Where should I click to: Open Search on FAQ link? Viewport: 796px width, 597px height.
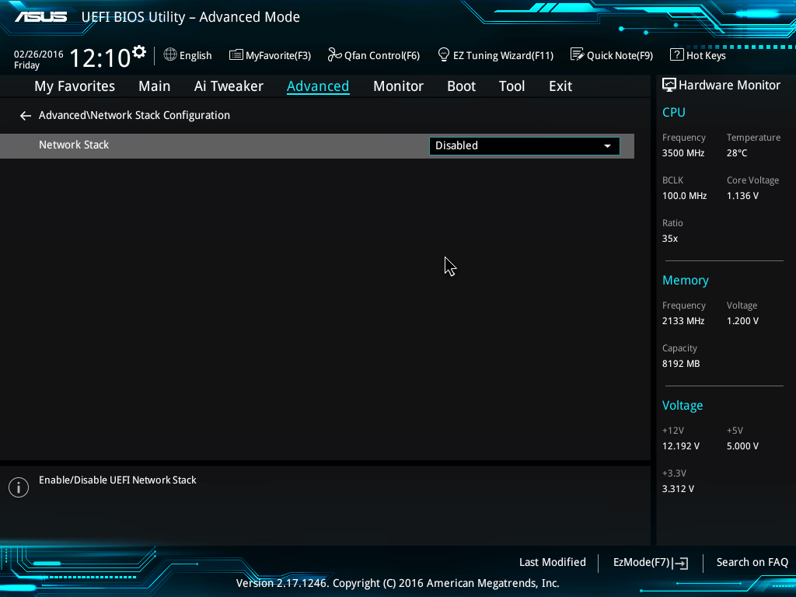[x=752, y=563]
